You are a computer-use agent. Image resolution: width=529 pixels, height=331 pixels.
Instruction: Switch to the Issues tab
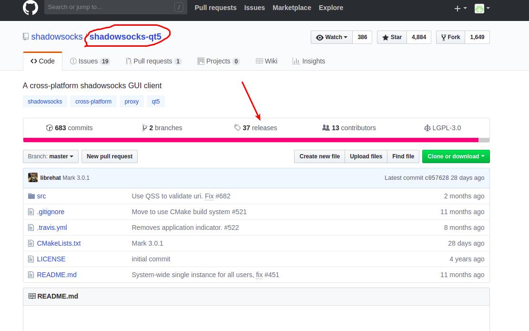90,61
